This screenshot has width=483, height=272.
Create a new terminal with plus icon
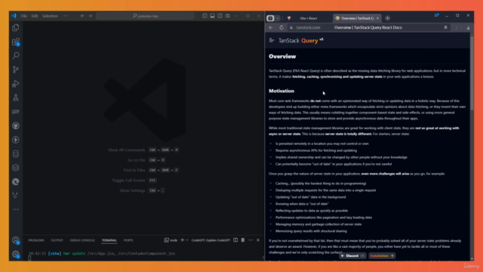(182, 240)
